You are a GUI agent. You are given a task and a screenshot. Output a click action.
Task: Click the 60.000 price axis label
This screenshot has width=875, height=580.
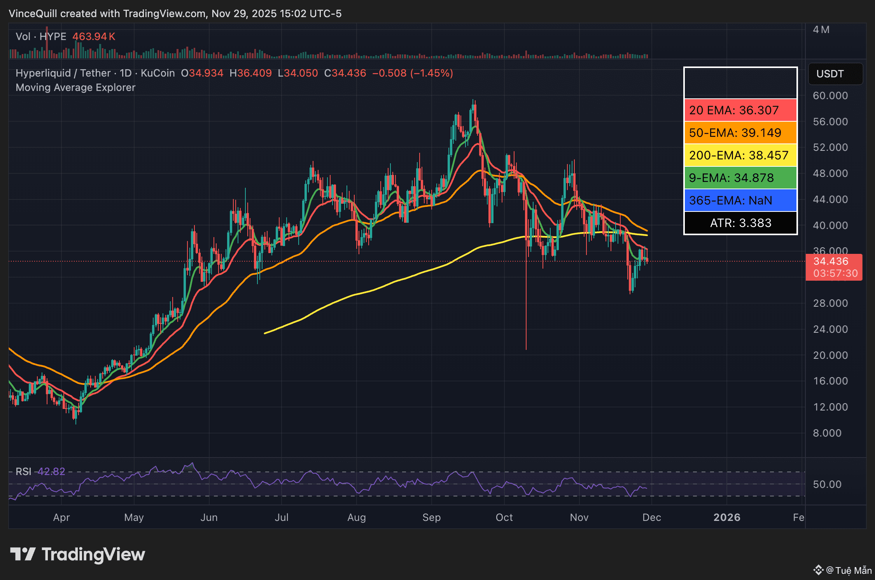(830, 96)
